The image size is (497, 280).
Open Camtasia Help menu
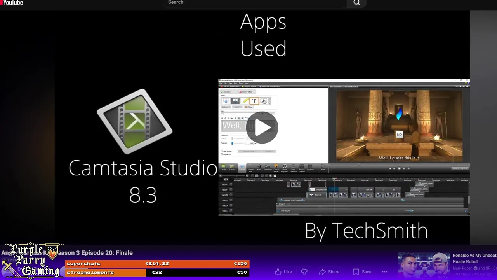[x=246, y=83]
